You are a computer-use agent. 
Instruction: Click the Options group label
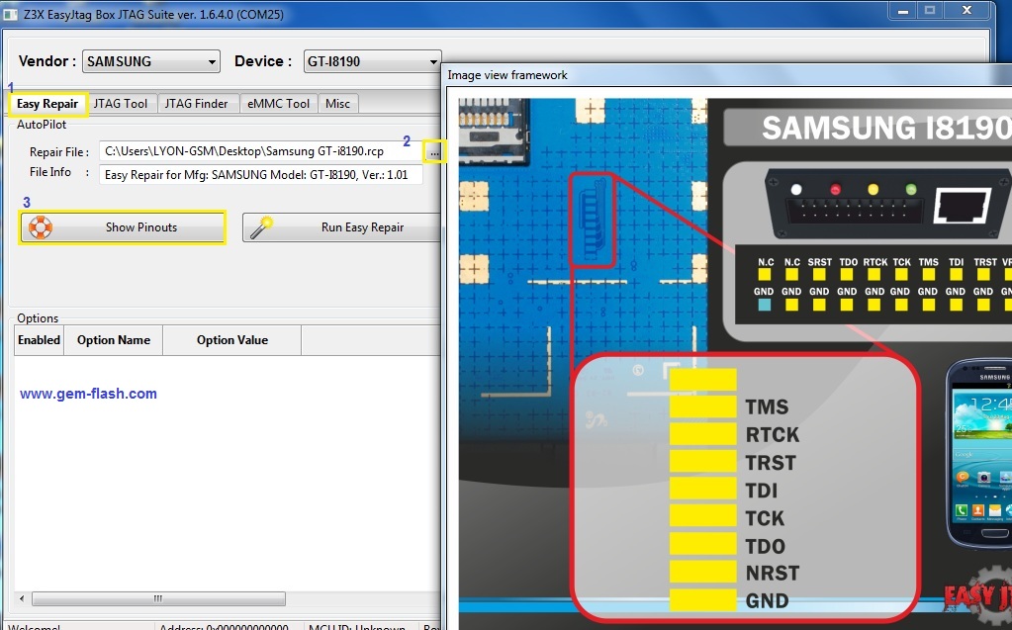coord(38,318)
